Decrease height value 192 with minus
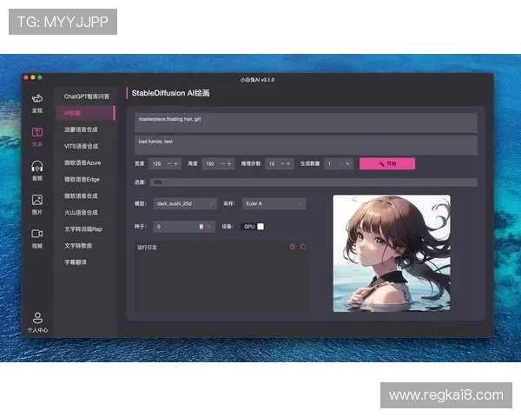Viewport: 521px width, 417px height. [x=222, y=163]
